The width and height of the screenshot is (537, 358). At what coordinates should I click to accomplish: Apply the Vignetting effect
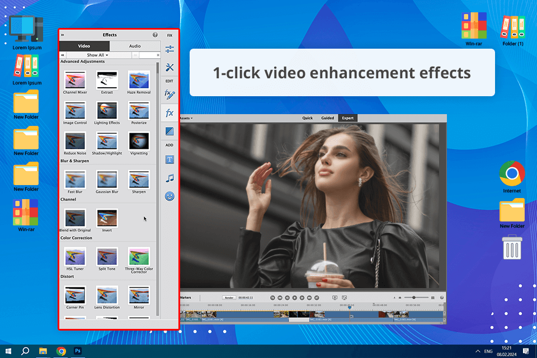pos(139,143)
